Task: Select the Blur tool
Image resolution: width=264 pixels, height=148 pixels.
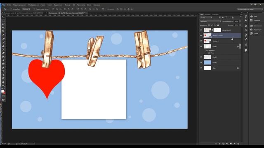Action: tap(3, 60)
